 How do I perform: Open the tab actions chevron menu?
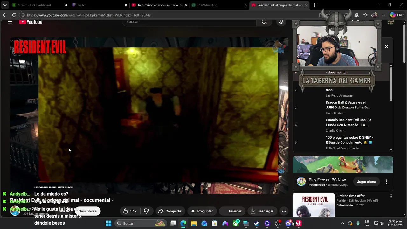5,5
